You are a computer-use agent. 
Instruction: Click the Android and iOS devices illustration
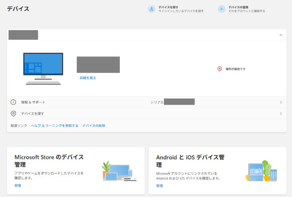pyautogui.click(x=261, y=171)
